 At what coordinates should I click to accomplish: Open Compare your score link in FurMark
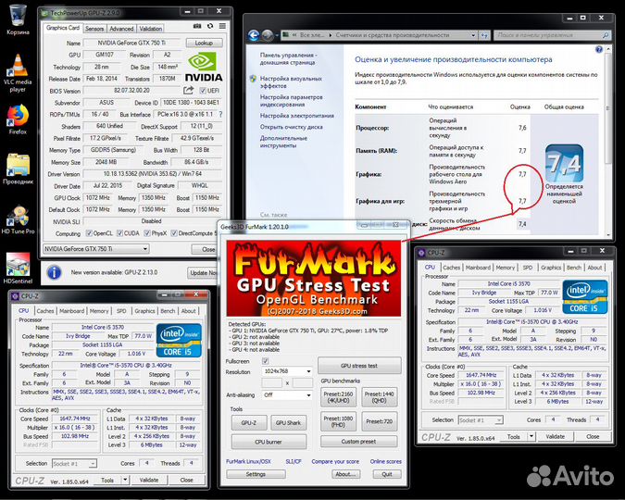point(335,462)
